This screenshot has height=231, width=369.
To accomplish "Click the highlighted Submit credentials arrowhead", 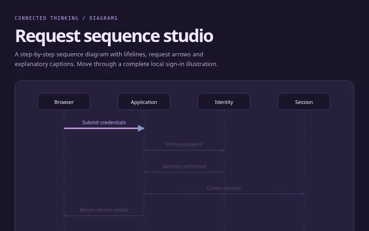I will (141, 128).
